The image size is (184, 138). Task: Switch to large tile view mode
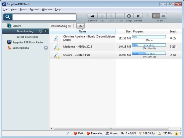point(163,16)
